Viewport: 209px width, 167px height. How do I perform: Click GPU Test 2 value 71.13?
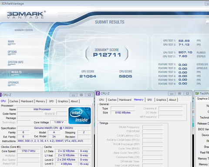pyautogui.click(x=184, y=45)
